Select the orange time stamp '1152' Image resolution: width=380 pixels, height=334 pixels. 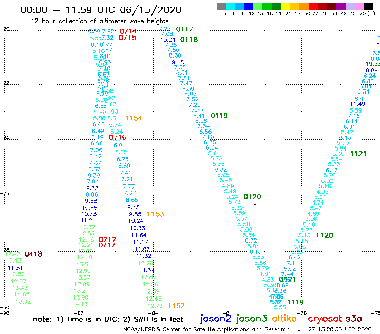[x=177, y=306]
